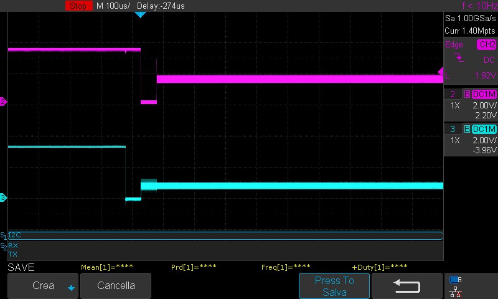Screen dimensions: 498x299
Task: Click the bandwidth limit B icon for channel 3
Action: (467, 129)
